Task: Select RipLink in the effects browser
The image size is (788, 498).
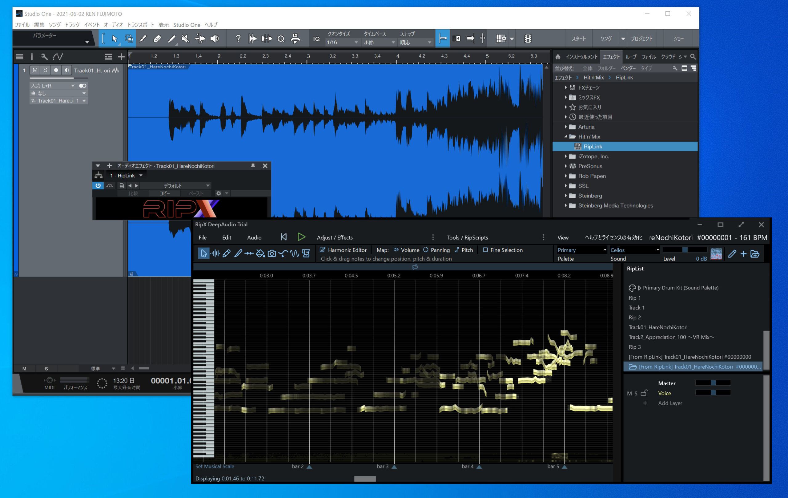Action: pos(625,146)
